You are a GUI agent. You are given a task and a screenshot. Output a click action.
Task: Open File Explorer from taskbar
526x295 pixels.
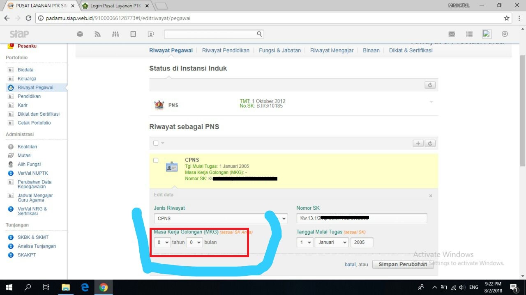point(66,287)
